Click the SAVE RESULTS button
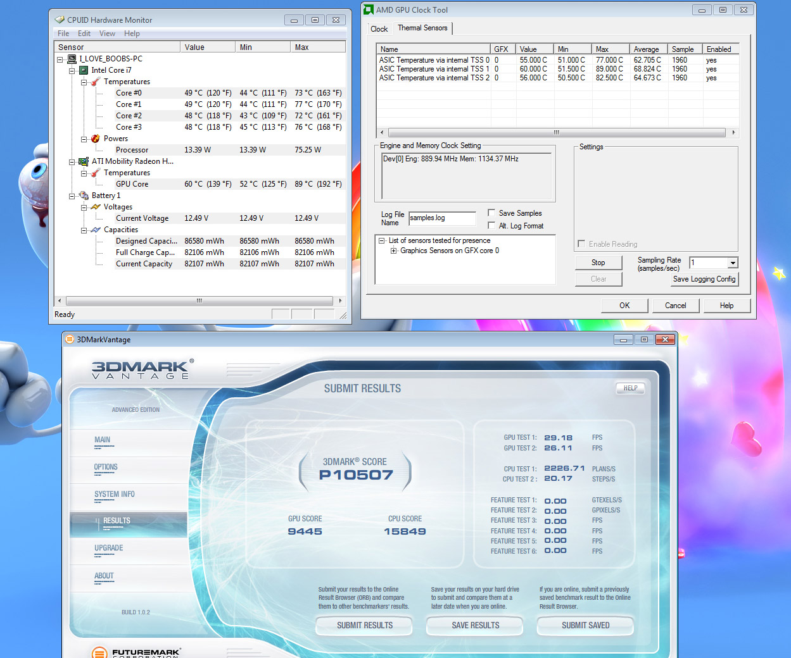 click(x=476, y=625)
